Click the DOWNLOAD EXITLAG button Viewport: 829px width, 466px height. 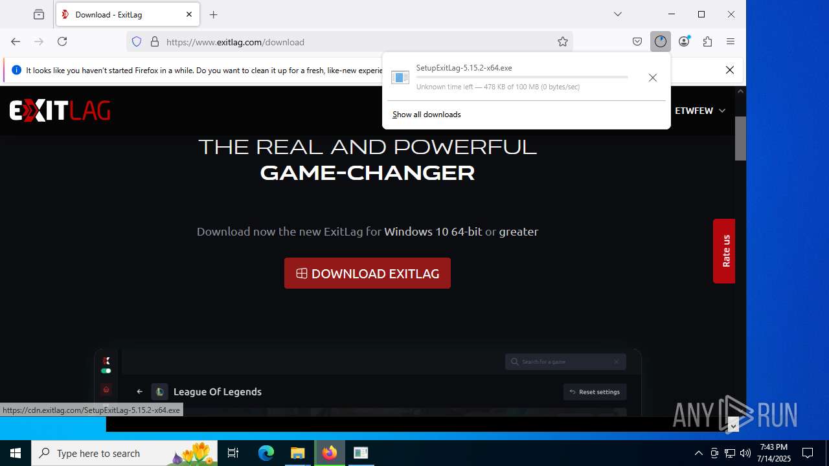point(367,273)
